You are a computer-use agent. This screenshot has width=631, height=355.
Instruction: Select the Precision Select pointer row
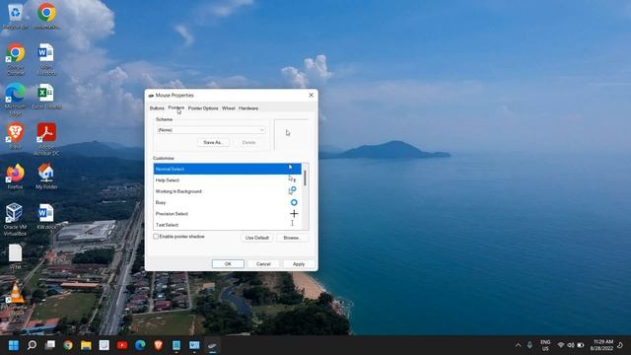(227, 214)
